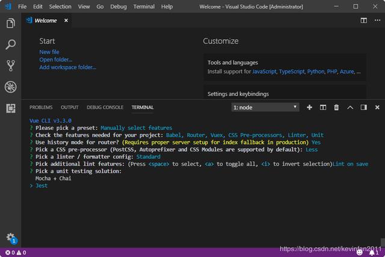Open the View menu
This screenshot has height=257, width=385.
pos(84,7)
